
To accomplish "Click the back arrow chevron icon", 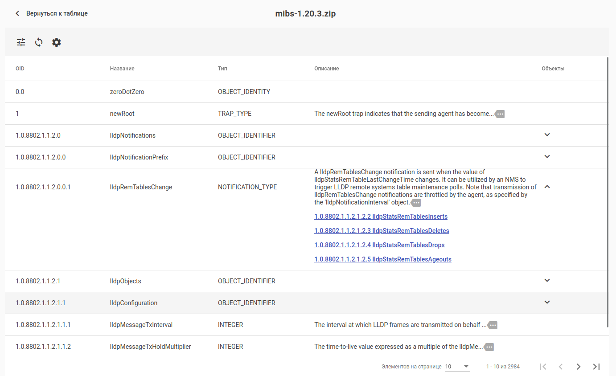I will (x=17, y=13).
